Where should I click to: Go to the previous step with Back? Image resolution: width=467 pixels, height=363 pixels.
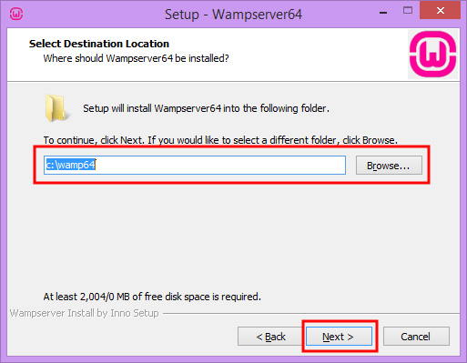point(270,337)
